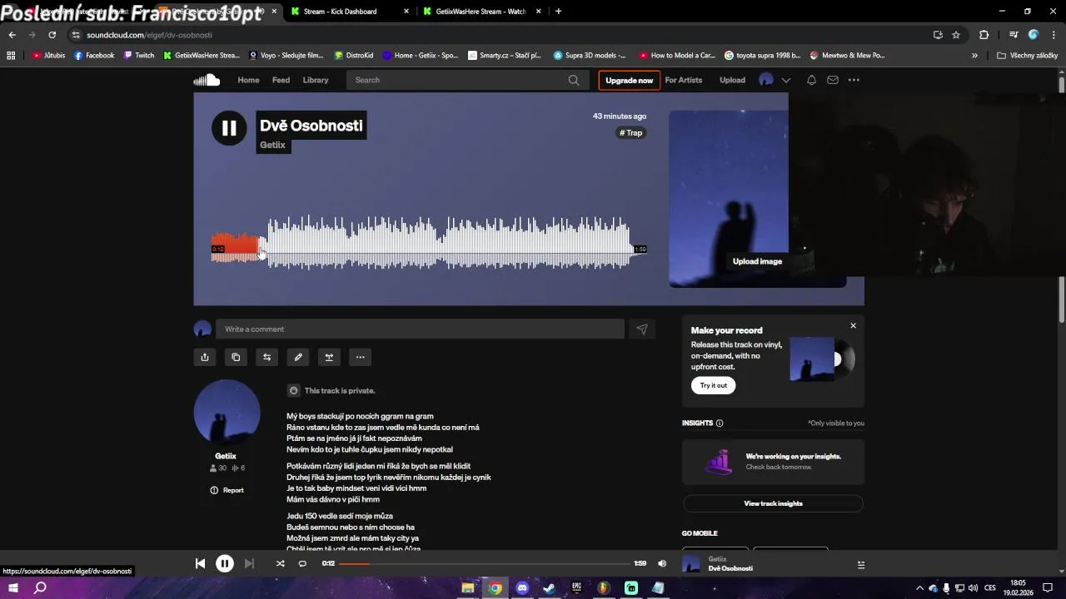Open the Library tab
The width and height of the screenshot is (1066, 599).
point(316,80)
